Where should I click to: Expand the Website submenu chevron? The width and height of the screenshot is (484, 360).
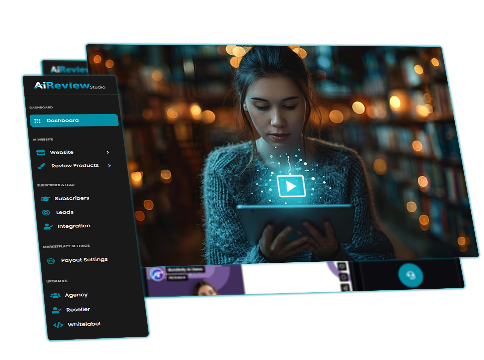pyautogui.click(x=108, y=152)
